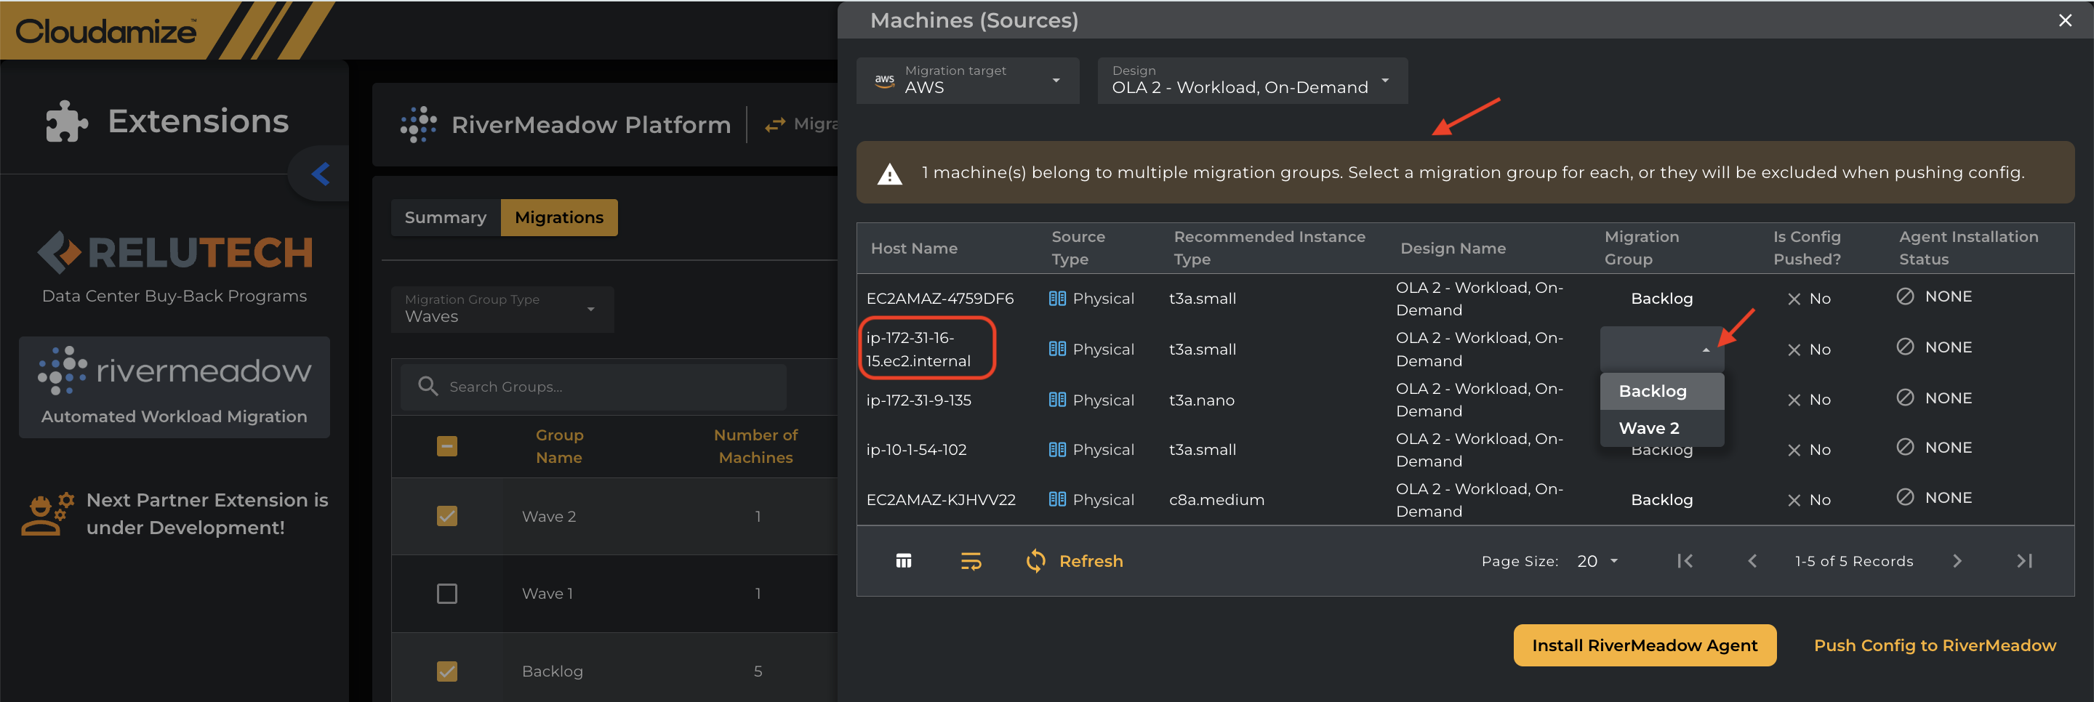This screenshot has height=702, width=2094.
Task: Go to the last page of records
Action: 2024,560
